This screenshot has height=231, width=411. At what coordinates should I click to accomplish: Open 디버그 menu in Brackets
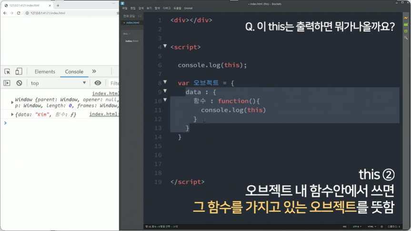(167, 8)
